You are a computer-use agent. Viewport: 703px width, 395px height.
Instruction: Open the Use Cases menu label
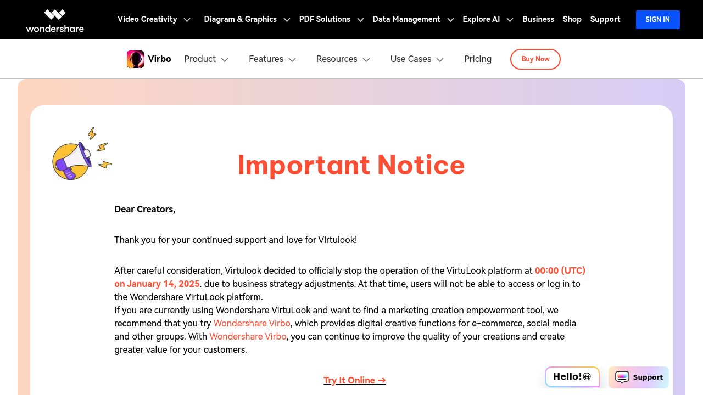click(x=411, y=59)
